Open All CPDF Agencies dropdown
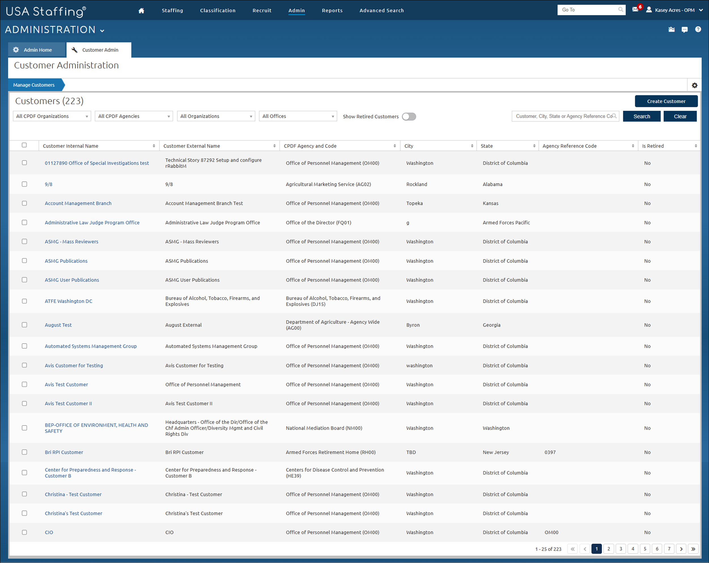The image size is (709, 563). [134, 116]
